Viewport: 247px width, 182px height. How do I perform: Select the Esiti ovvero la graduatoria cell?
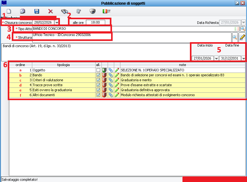point(64,90)
